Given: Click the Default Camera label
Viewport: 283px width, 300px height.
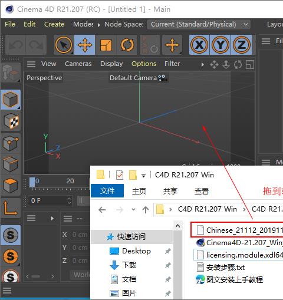Looking at the screenshot, I should coord(133,78).
